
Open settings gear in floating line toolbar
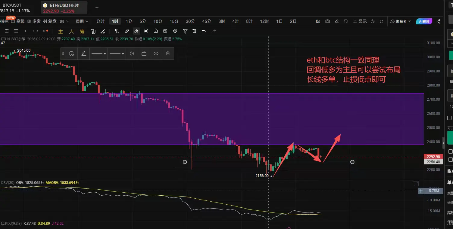click(132, 53)
